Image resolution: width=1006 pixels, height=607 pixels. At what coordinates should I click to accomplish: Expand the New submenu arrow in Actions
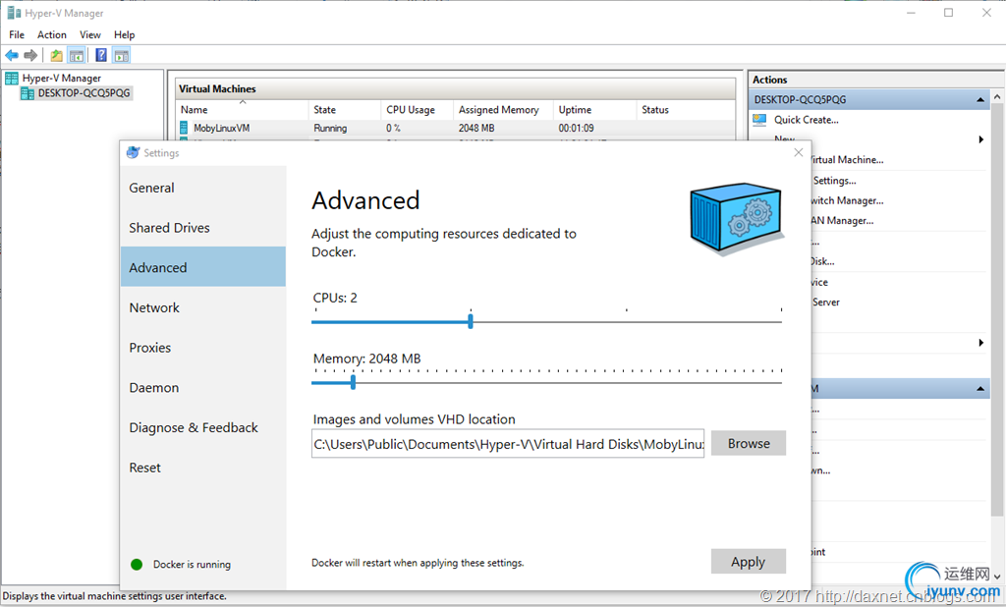coord(981,139)
